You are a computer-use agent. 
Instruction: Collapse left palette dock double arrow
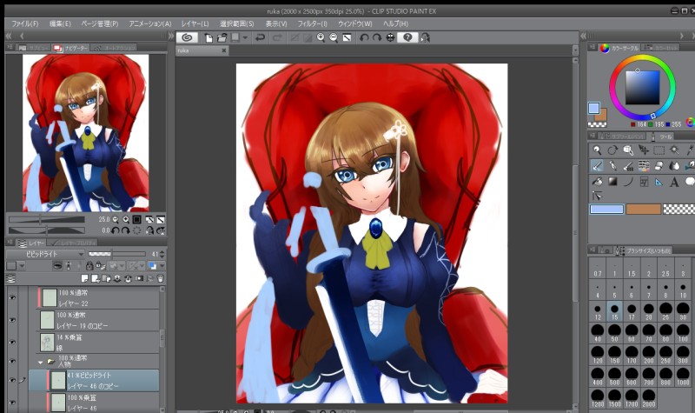pos(9,36)
